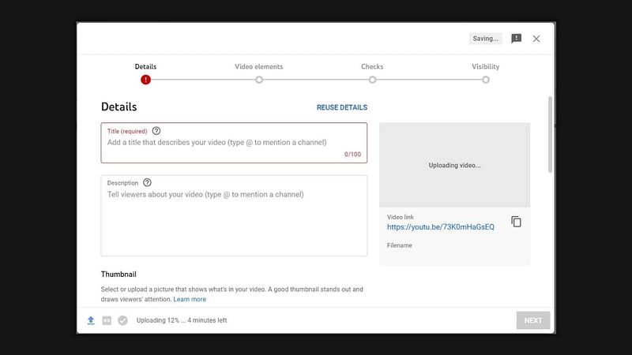This screenshot has height=355, width=632.
Task: Click the checks complete checkmark icon
Action: click(123, 320)
